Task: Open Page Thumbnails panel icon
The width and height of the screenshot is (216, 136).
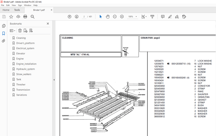Action: click(4, 26)
